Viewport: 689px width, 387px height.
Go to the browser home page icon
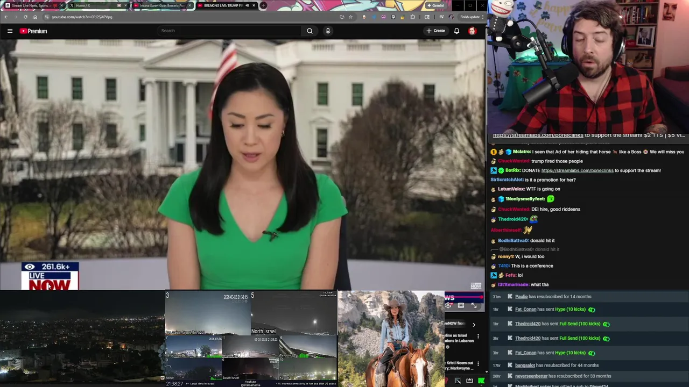pyautogui.click(x=35, y=17)
